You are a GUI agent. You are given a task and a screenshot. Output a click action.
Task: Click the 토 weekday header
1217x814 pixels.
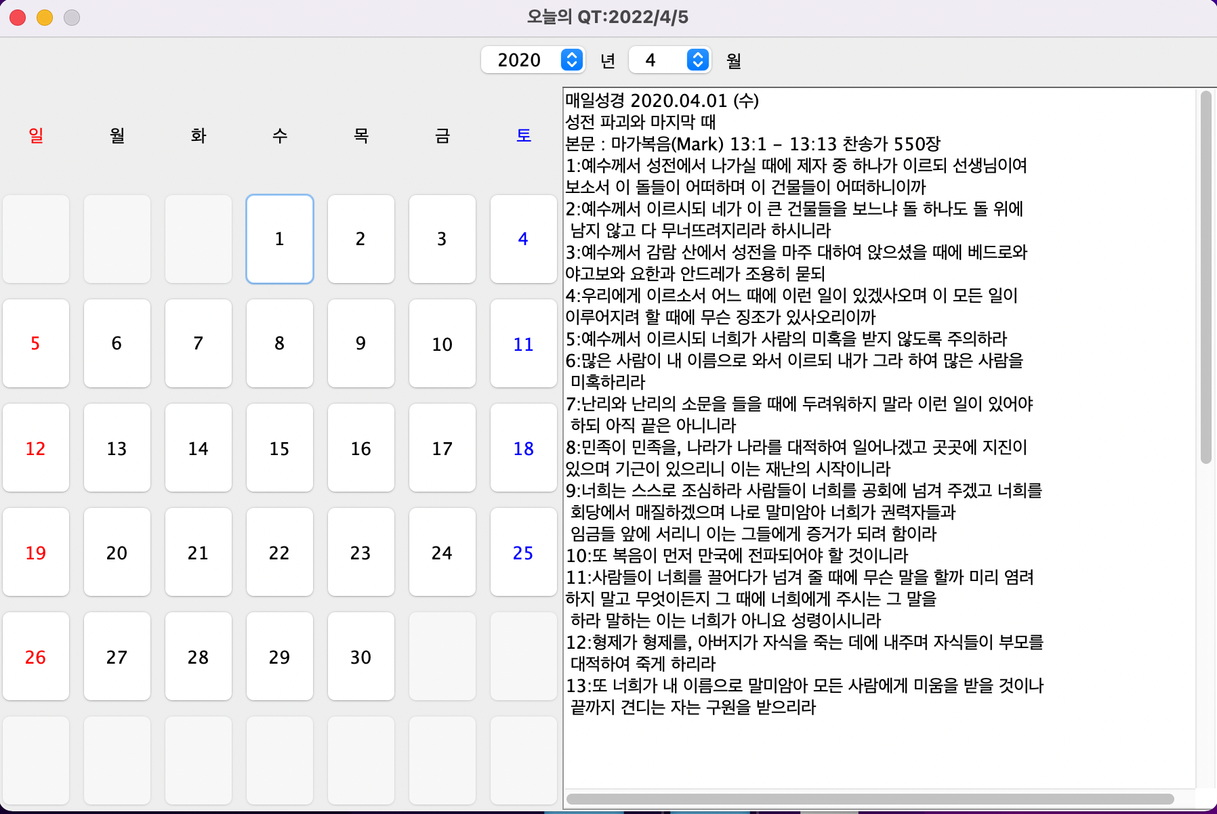[x=523, y=136]
